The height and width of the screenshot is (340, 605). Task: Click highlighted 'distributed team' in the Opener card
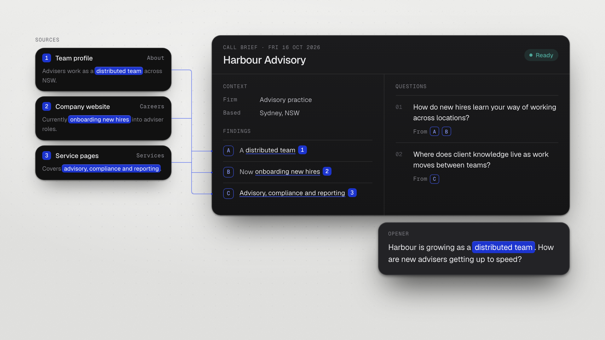[x=504, y=247]
